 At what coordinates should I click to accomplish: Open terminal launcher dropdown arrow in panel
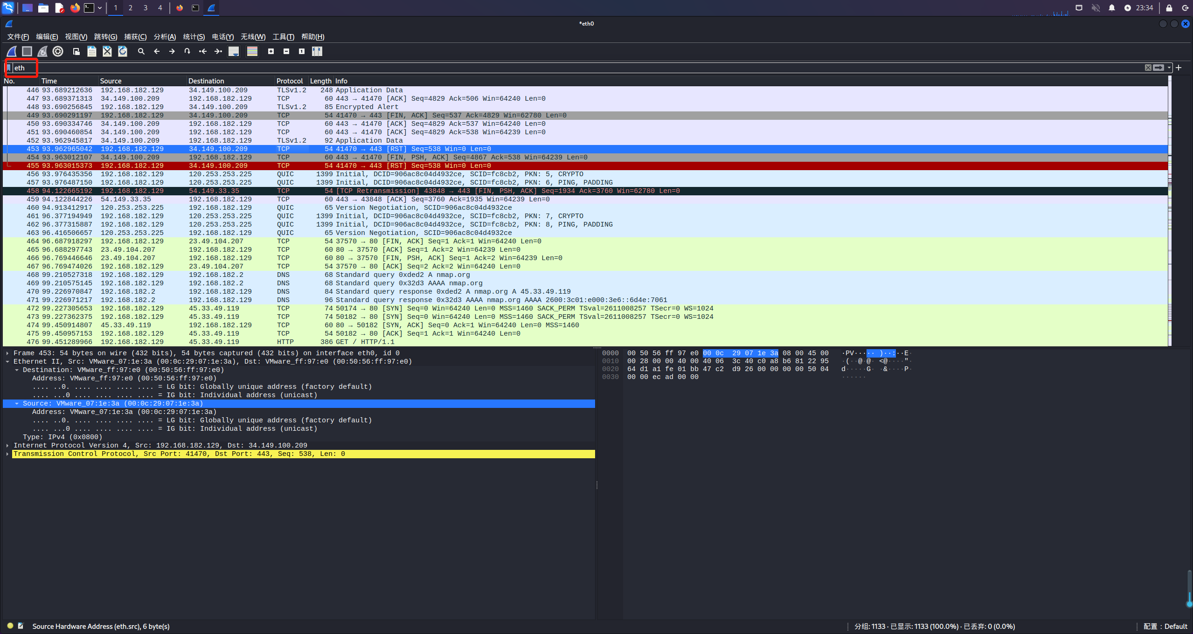100,7
